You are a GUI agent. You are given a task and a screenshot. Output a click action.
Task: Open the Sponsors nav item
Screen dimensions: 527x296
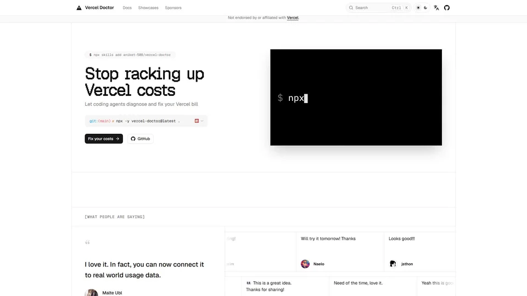click(x=173, y=8)
